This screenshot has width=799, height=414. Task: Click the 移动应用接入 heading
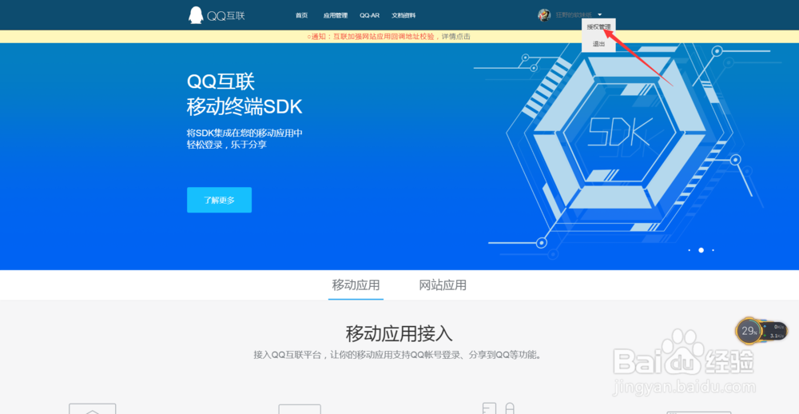tap(399, 334)
